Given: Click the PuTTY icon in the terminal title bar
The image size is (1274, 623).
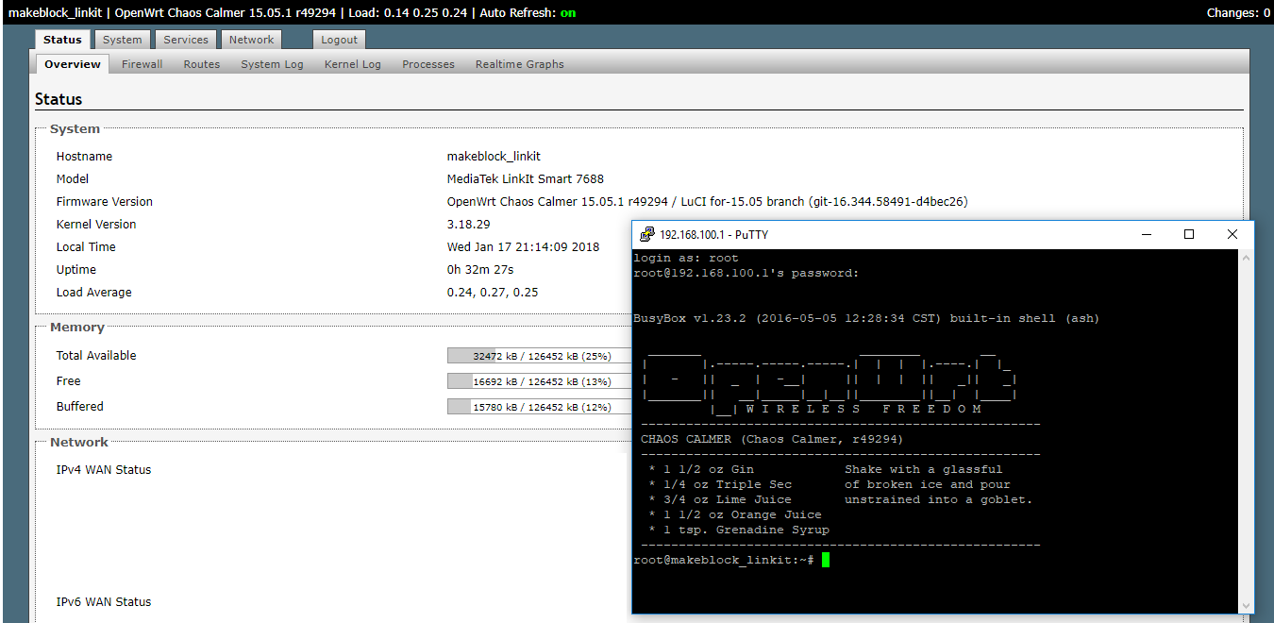Looking at the screenshot, I should (647, 234).
